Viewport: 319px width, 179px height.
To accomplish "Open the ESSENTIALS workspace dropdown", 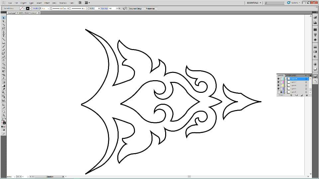I will pyautogui.click(x=254, y=3).
